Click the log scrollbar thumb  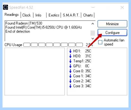[93, 33]
